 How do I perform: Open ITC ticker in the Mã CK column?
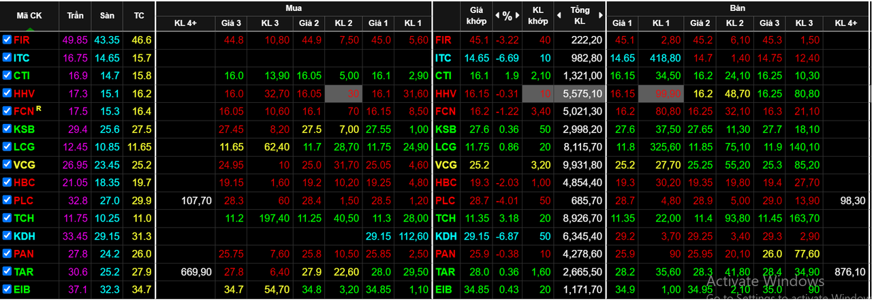tap(22, 58)
